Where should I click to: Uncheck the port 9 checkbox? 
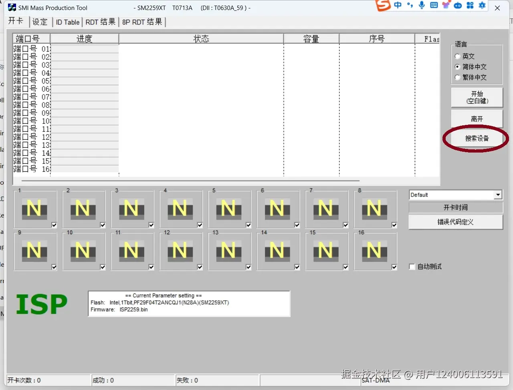click(x=54, y=267)
